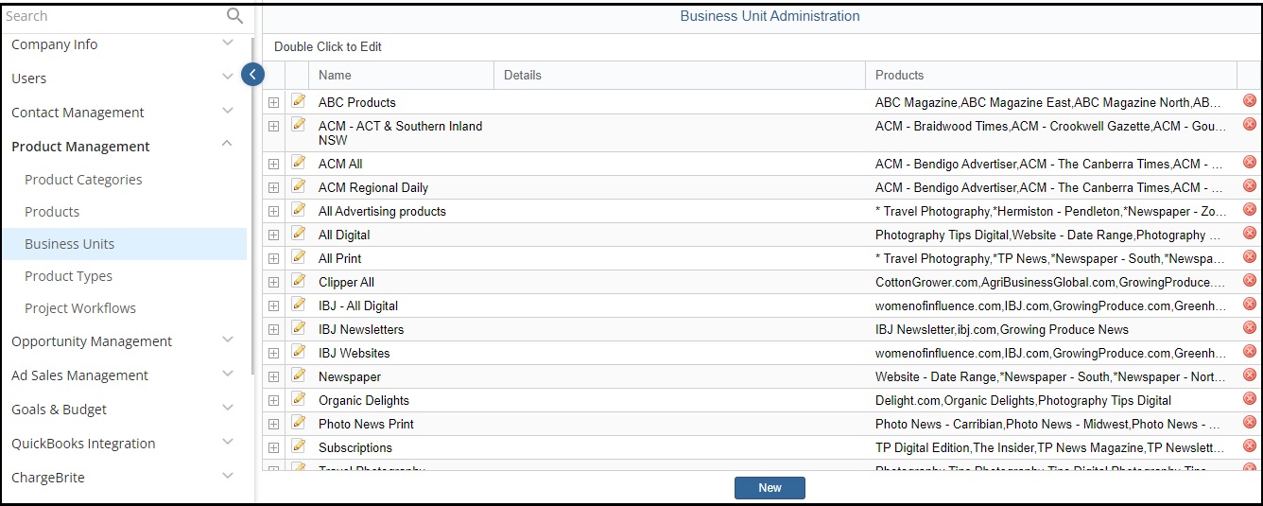The width and height of the screenshot is (1263, 506).
Task: Delete ACM - ACT & Southern Inland NSW row
Action: coord(1250,124)
